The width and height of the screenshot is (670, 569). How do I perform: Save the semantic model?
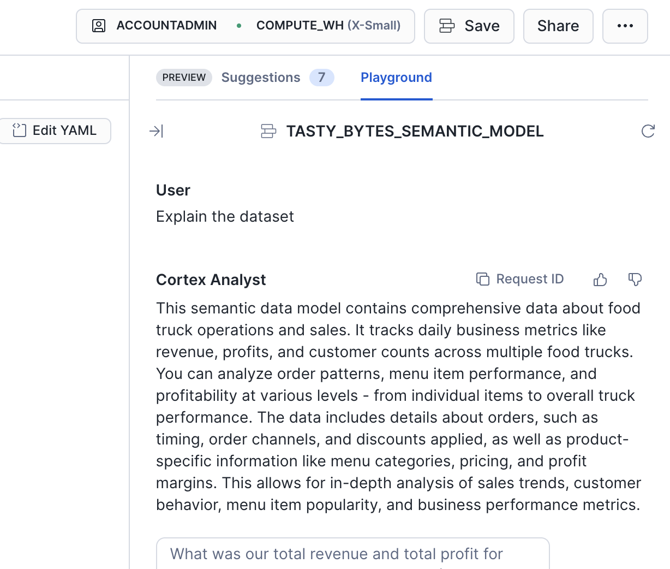click(469, 26)
